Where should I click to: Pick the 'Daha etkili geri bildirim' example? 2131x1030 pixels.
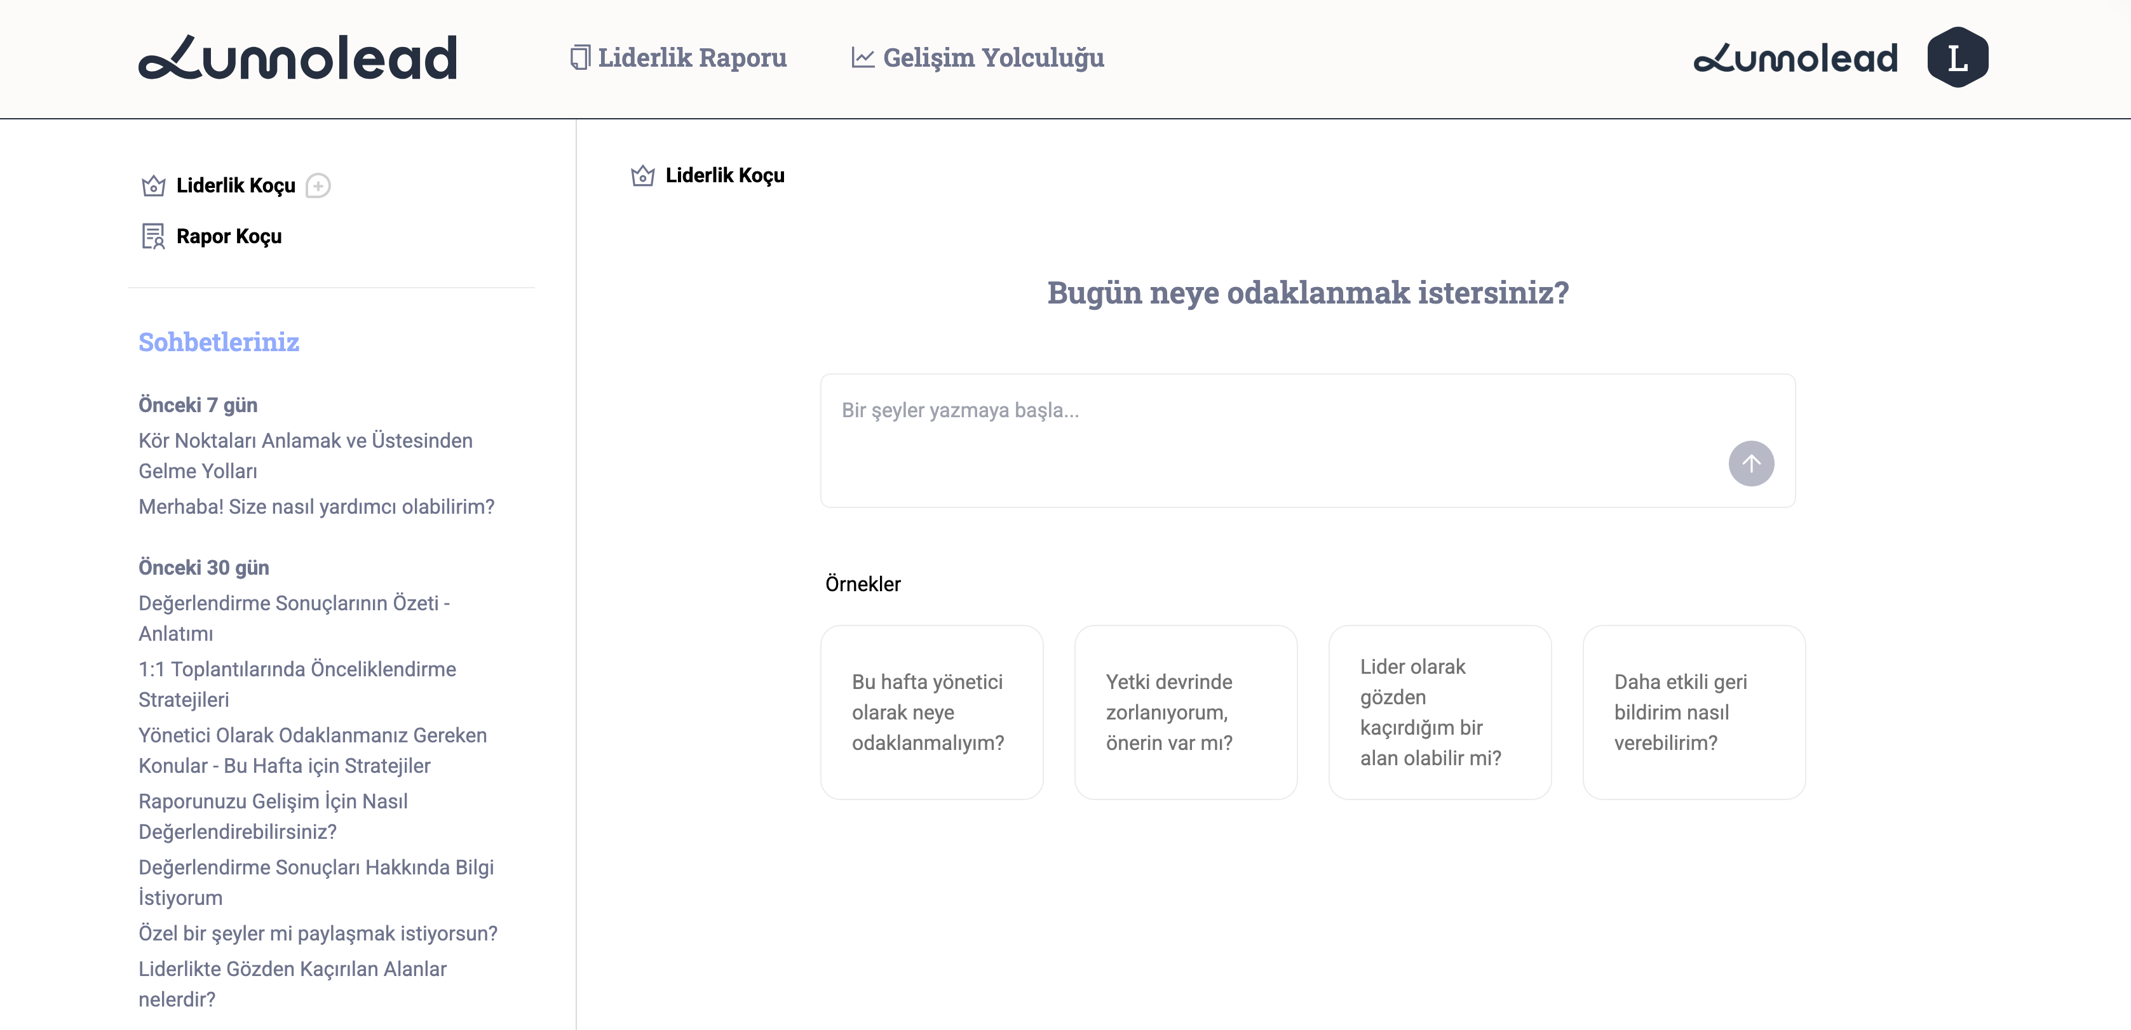[x=1693, y=712]
